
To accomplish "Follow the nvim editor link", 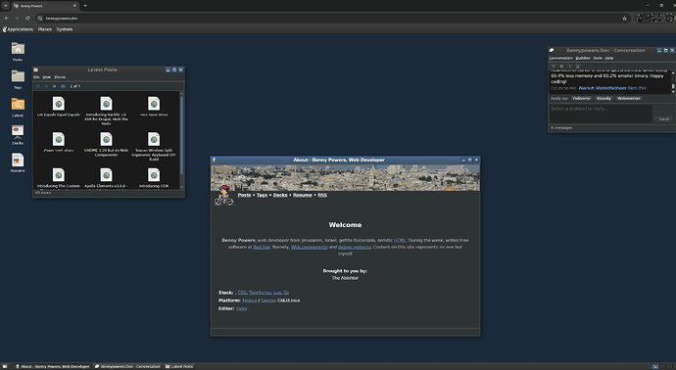I will (241, 309).
